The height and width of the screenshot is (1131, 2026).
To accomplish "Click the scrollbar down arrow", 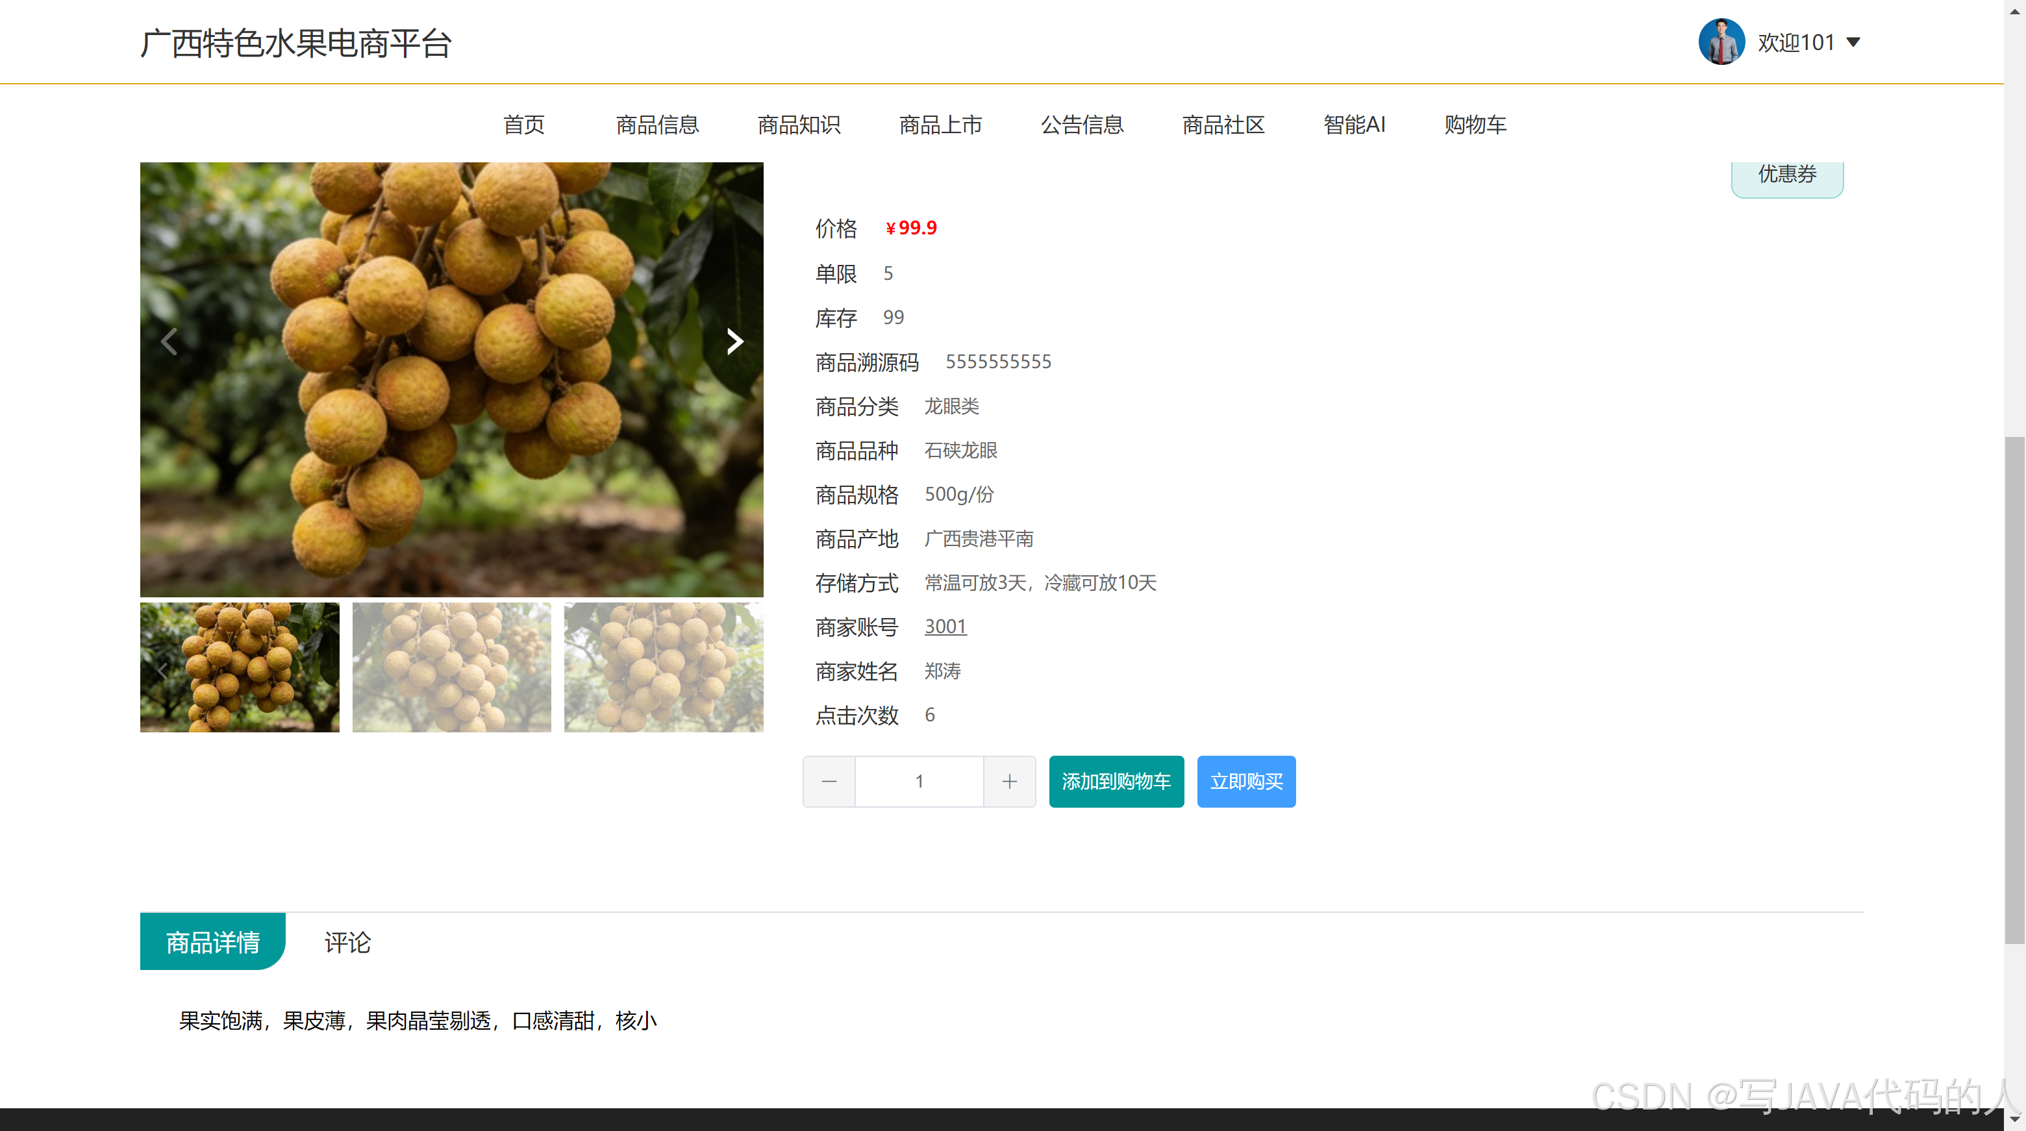I will tap(2015, 1120).
